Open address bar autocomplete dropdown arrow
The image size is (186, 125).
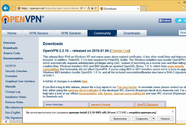[85, 8]
